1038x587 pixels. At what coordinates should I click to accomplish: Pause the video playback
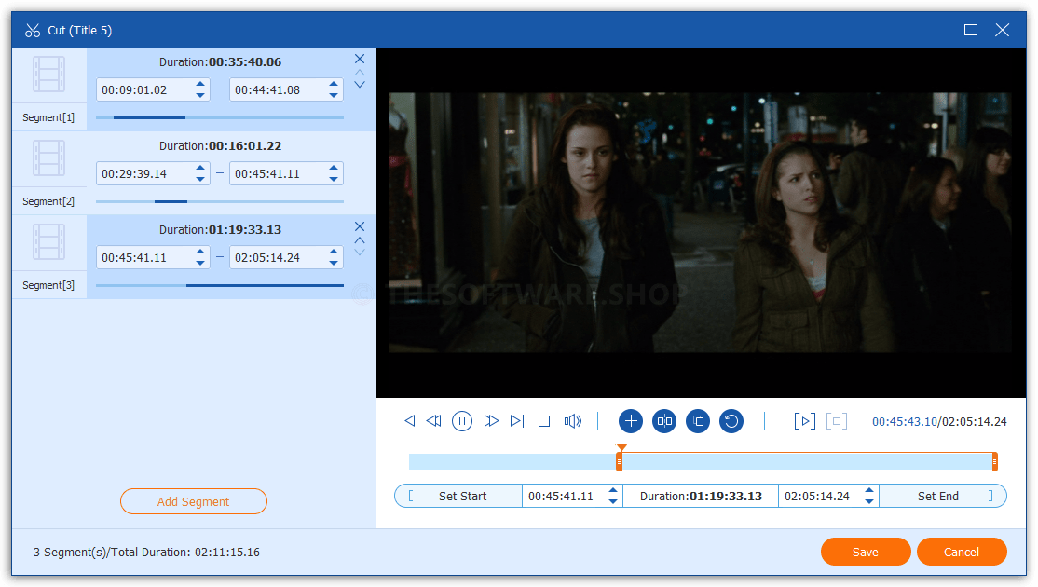click(x=462, y=421)
